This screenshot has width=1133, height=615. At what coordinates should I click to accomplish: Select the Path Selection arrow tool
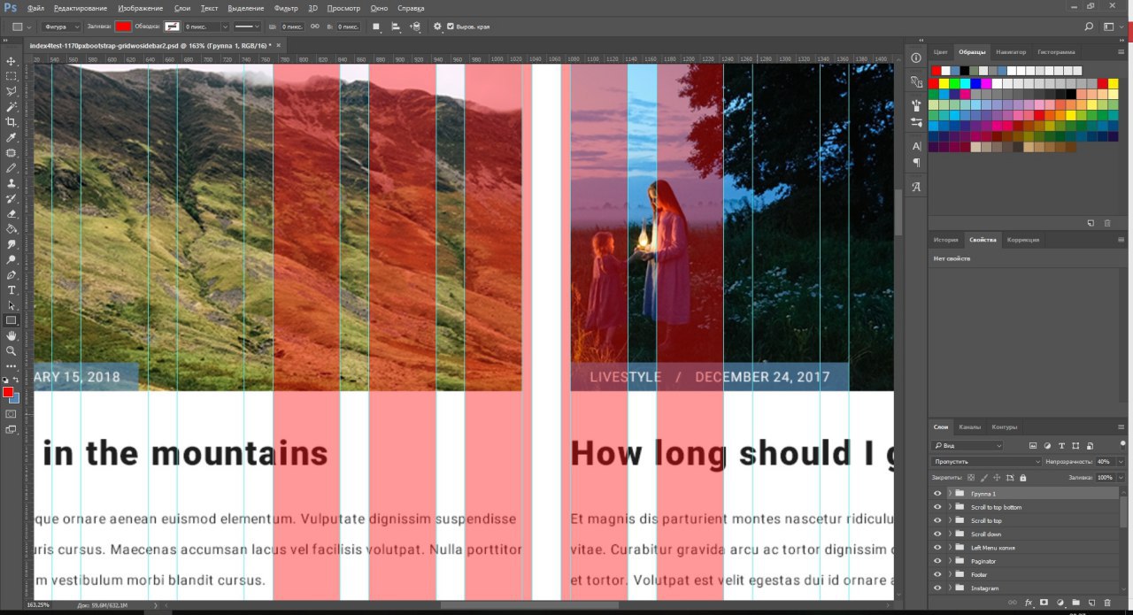[x=12, y=304]
